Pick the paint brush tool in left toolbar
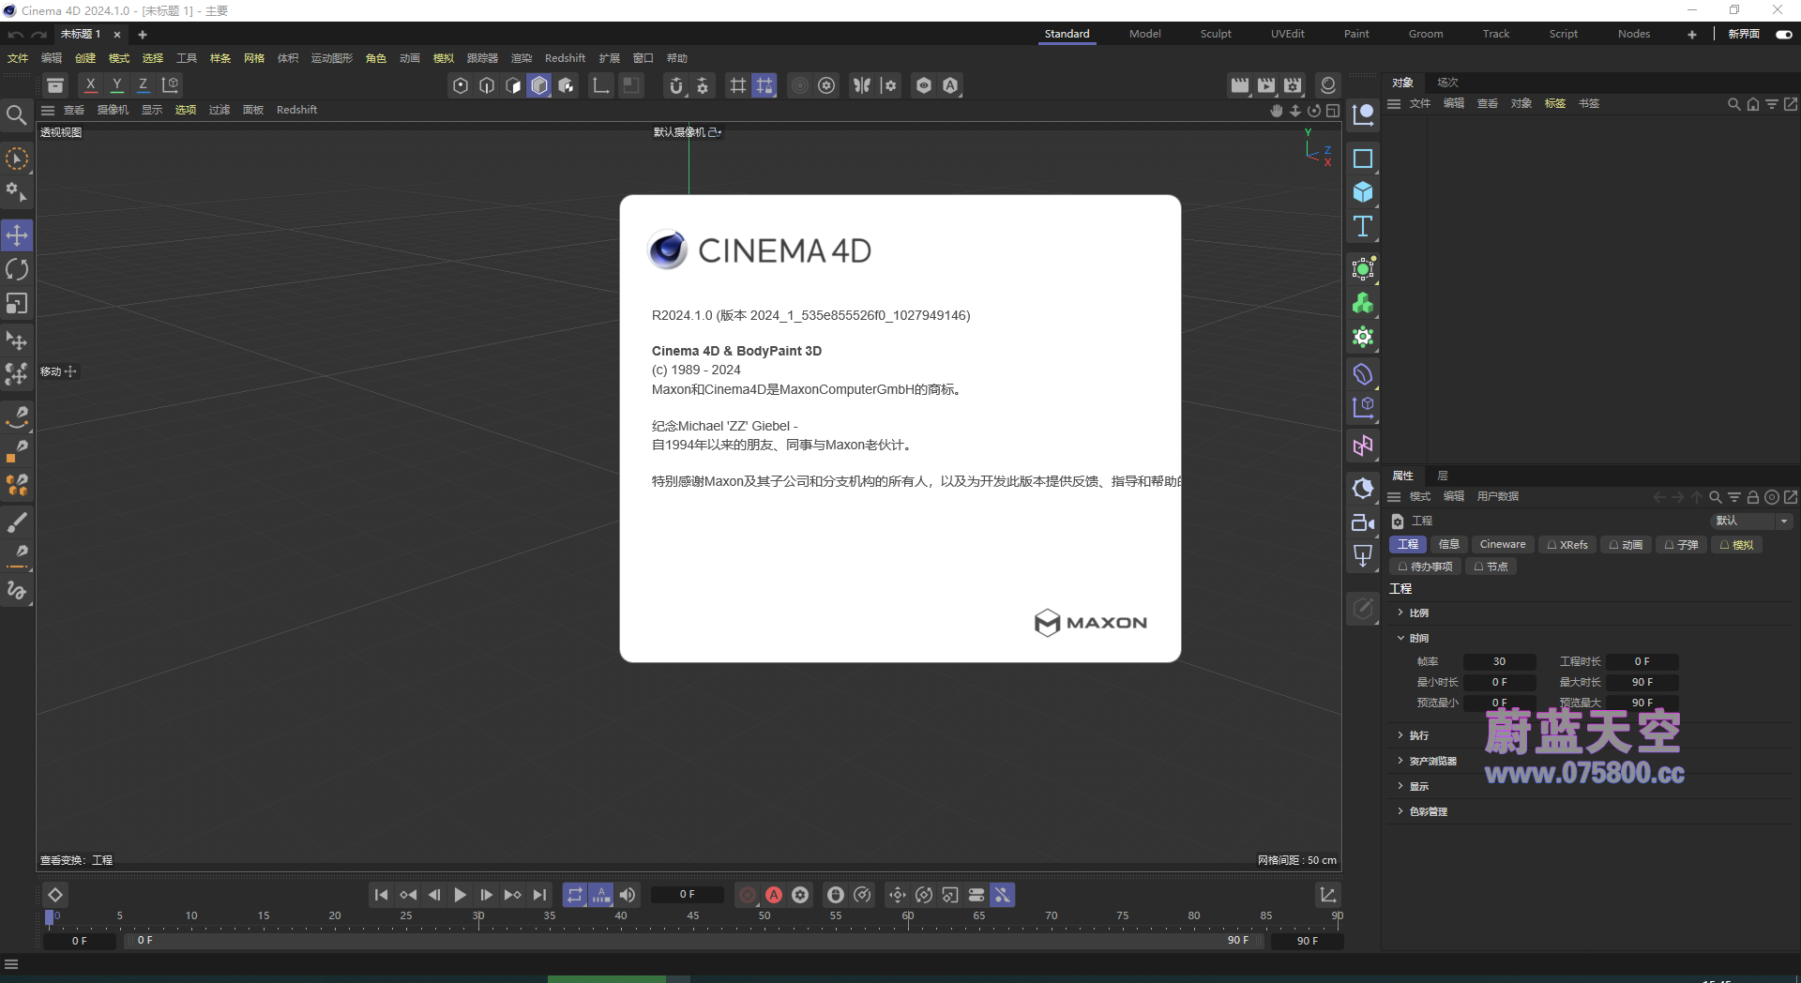This screenshot has width=1801, height=983. tap(17, 522)
